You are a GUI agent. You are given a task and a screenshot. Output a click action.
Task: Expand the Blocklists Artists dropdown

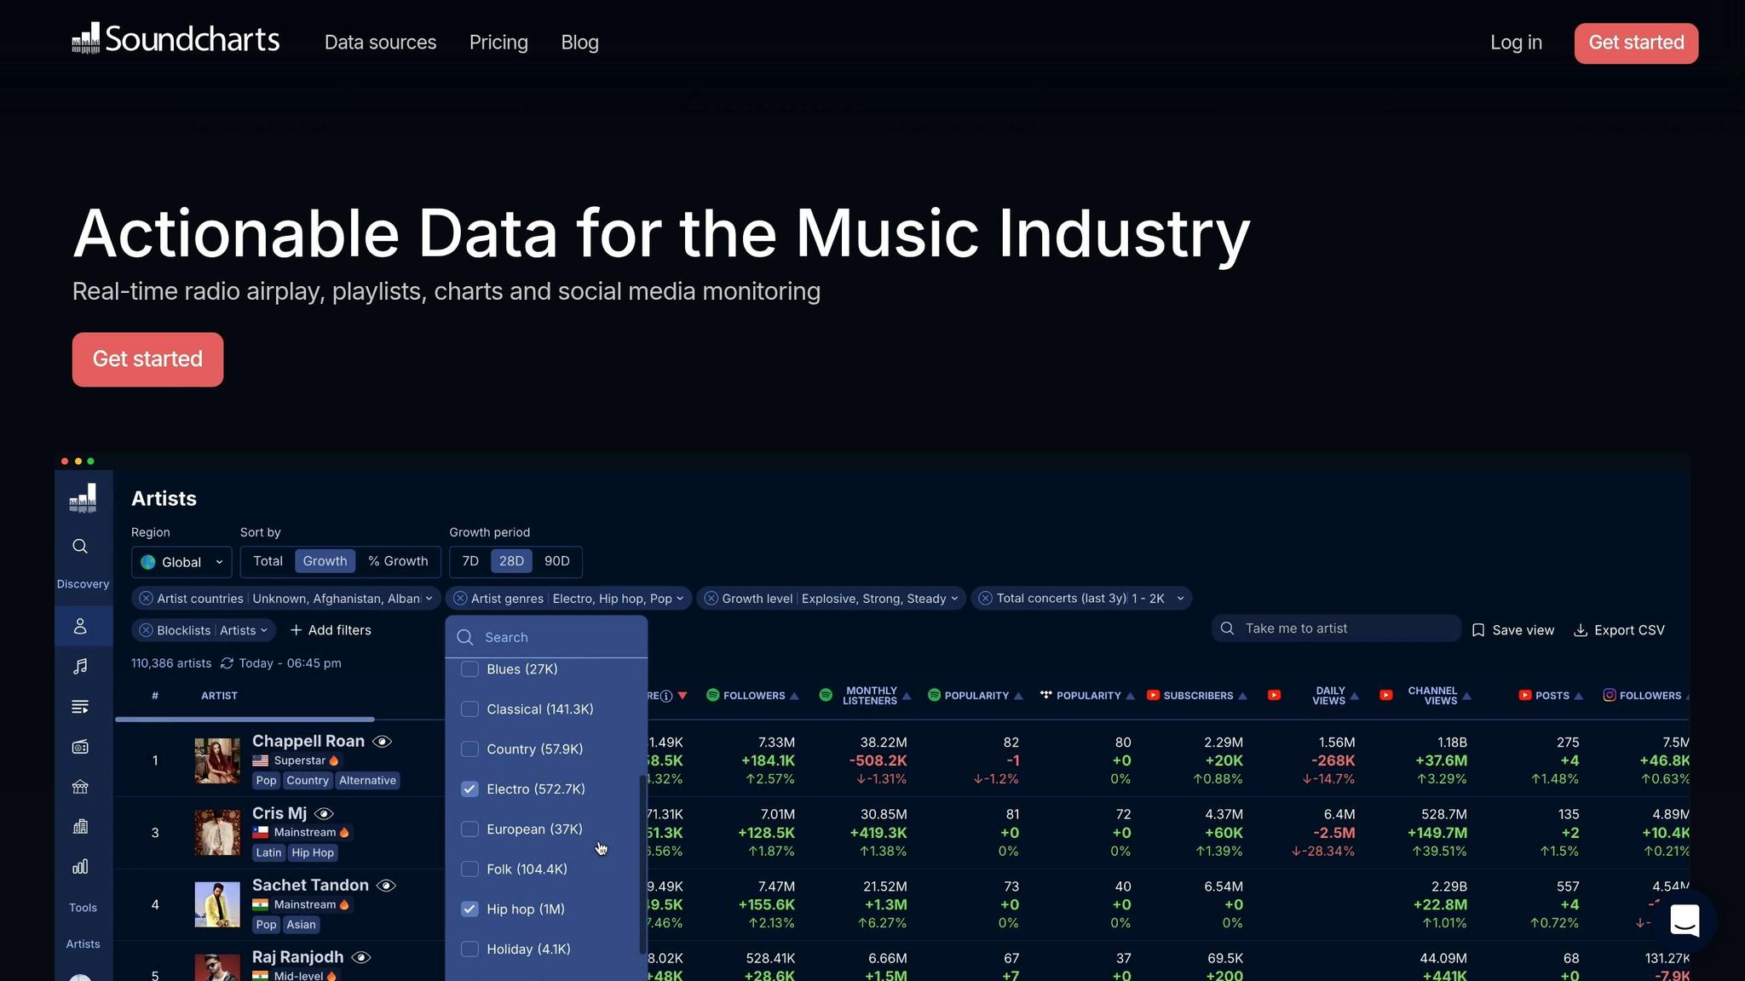pyautogui.click(x=264, y=630)
